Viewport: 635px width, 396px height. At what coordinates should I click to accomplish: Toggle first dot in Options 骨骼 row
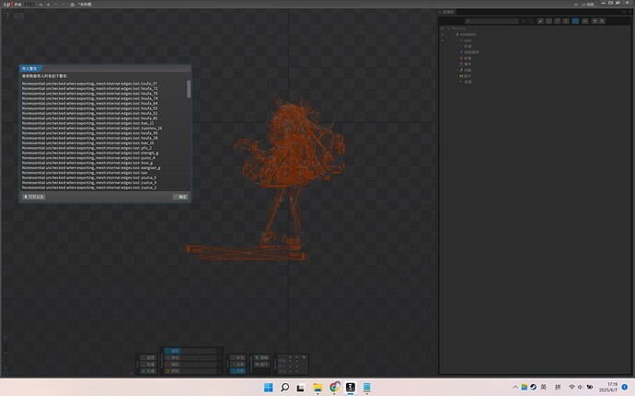tap(291, 361)
